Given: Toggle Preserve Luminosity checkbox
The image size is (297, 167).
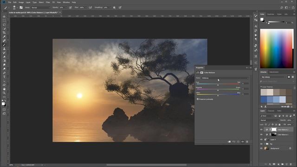Looking at the screenshot, I should click(198, 99).
